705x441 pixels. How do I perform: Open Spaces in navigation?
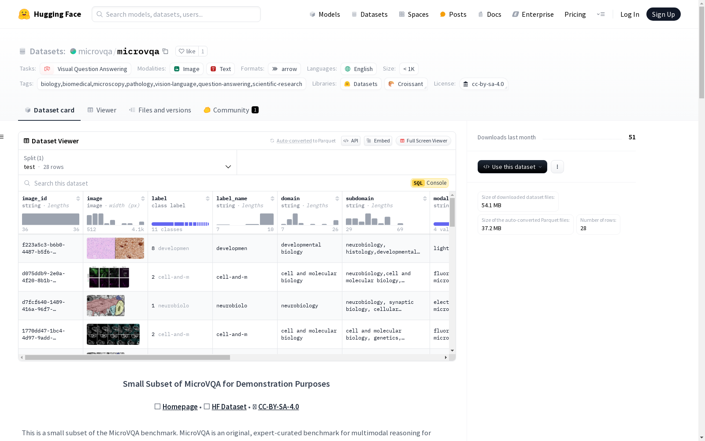pyautogui.click(x=414, y=14)
